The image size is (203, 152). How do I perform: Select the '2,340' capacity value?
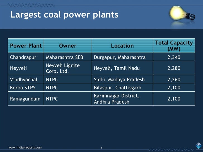click(174, 57)
